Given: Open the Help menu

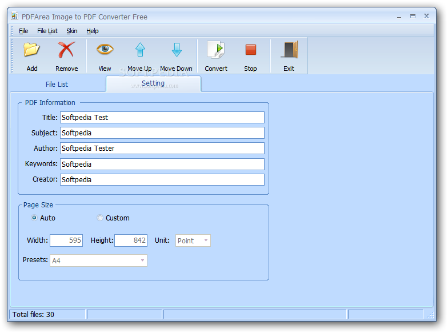Looking at the screenshot, I should point(93,31).
